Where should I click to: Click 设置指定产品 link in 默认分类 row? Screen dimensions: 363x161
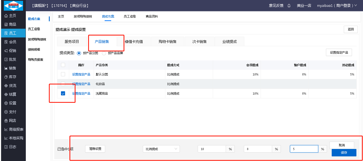(x=81, y=74)
